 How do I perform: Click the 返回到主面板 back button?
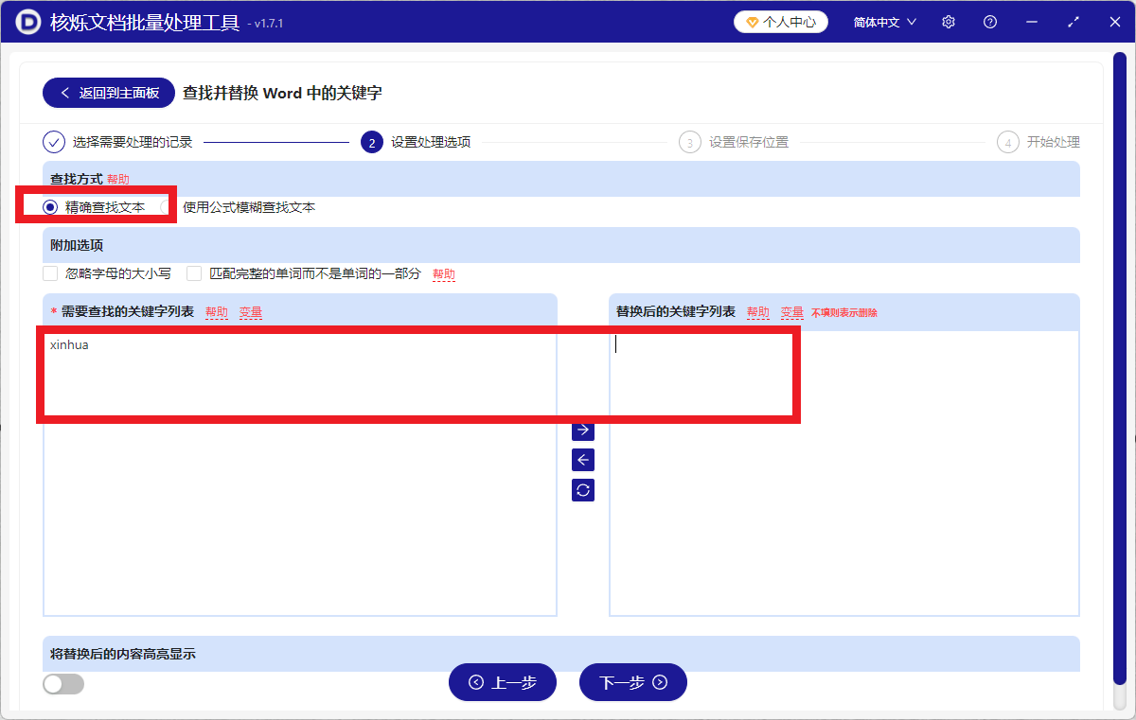[108, 93]
